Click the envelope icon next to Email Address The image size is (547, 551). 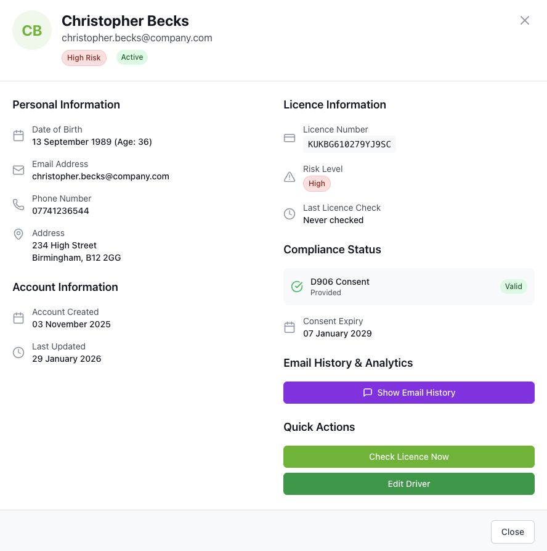[x=18, y=170]
